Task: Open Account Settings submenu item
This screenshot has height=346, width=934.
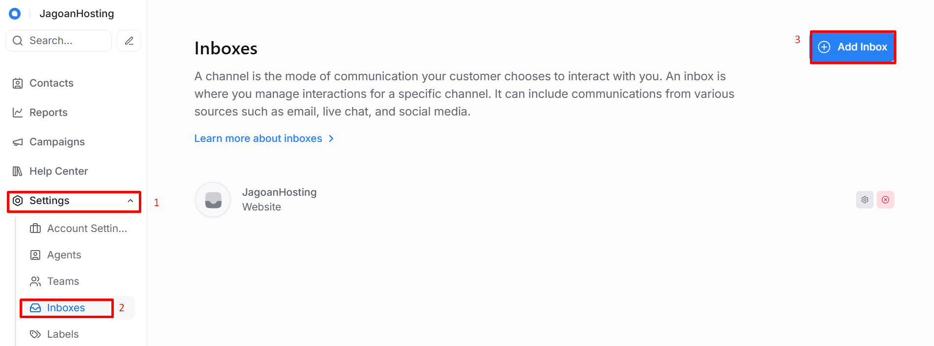Action: pos(78,229)
